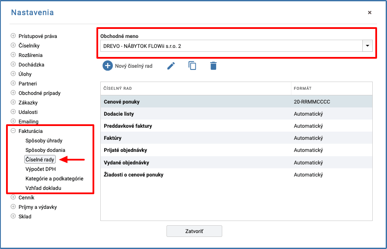Collapse the Fakturácia tree section

click(x=13, y=131)
